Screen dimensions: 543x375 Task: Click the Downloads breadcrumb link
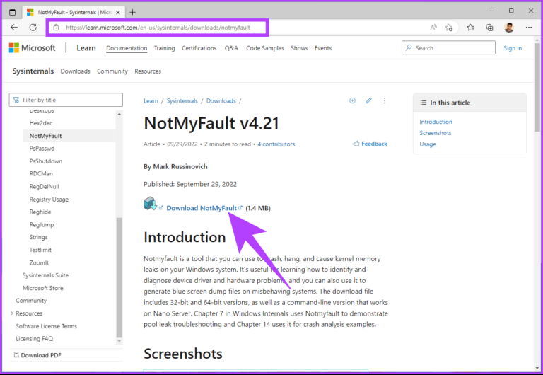tap(221, 101)
